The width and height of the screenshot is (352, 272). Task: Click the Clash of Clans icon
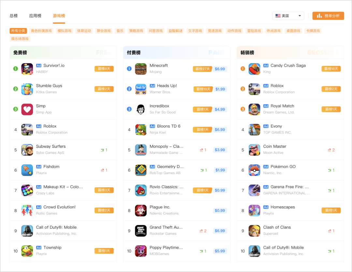coord(254,231)
